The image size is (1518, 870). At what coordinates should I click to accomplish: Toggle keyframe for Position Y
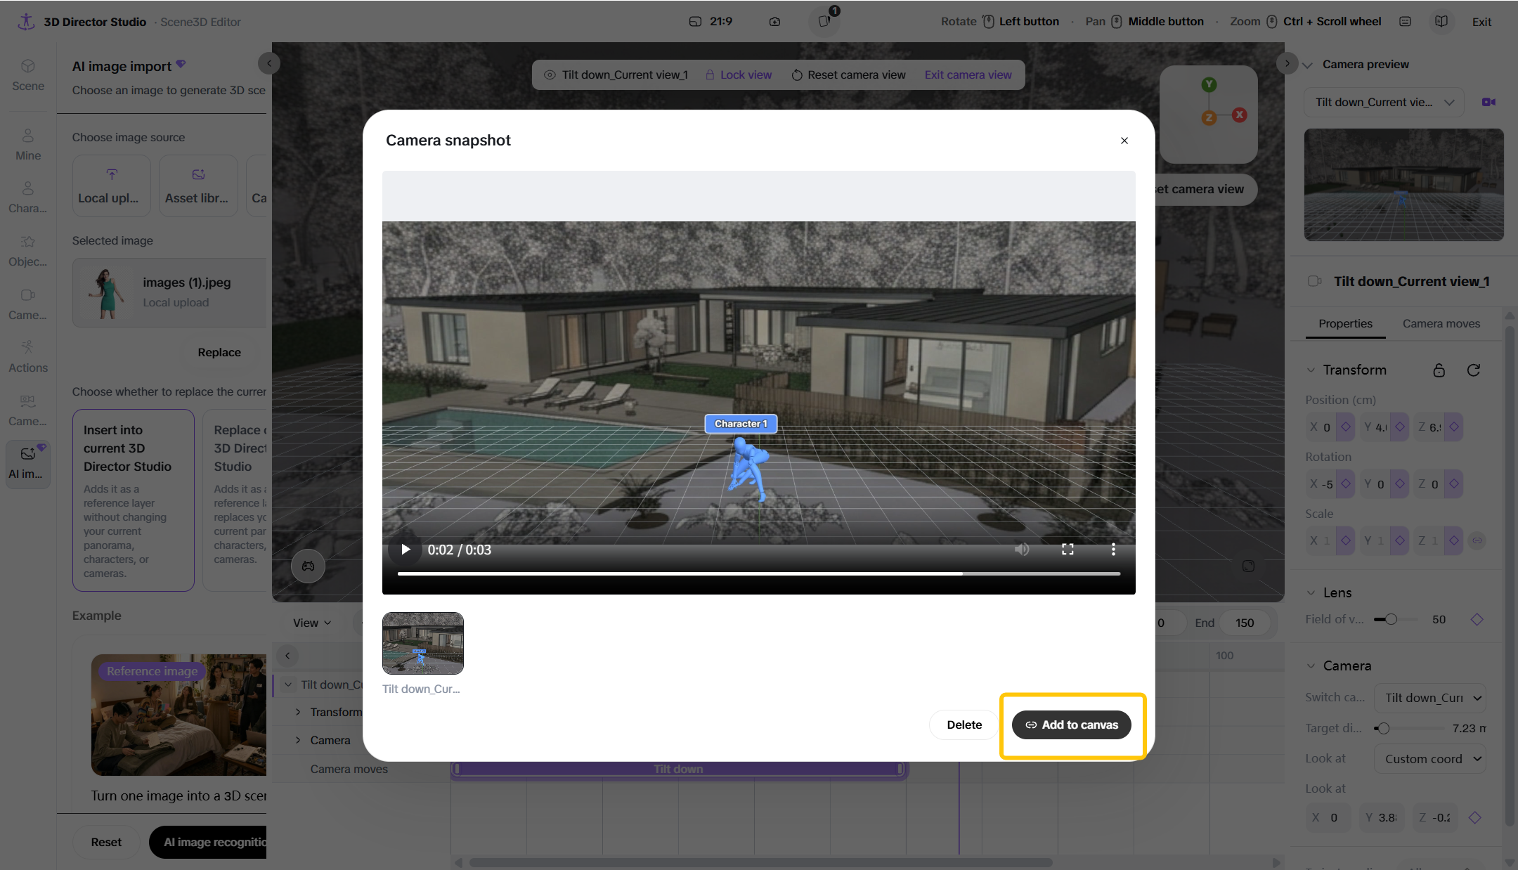(1400, 427)
